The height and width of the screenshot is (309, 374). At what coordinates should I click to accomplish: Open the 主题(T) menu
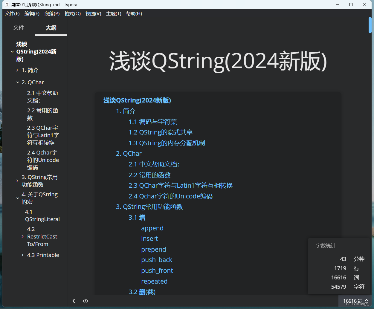[114, 13]
